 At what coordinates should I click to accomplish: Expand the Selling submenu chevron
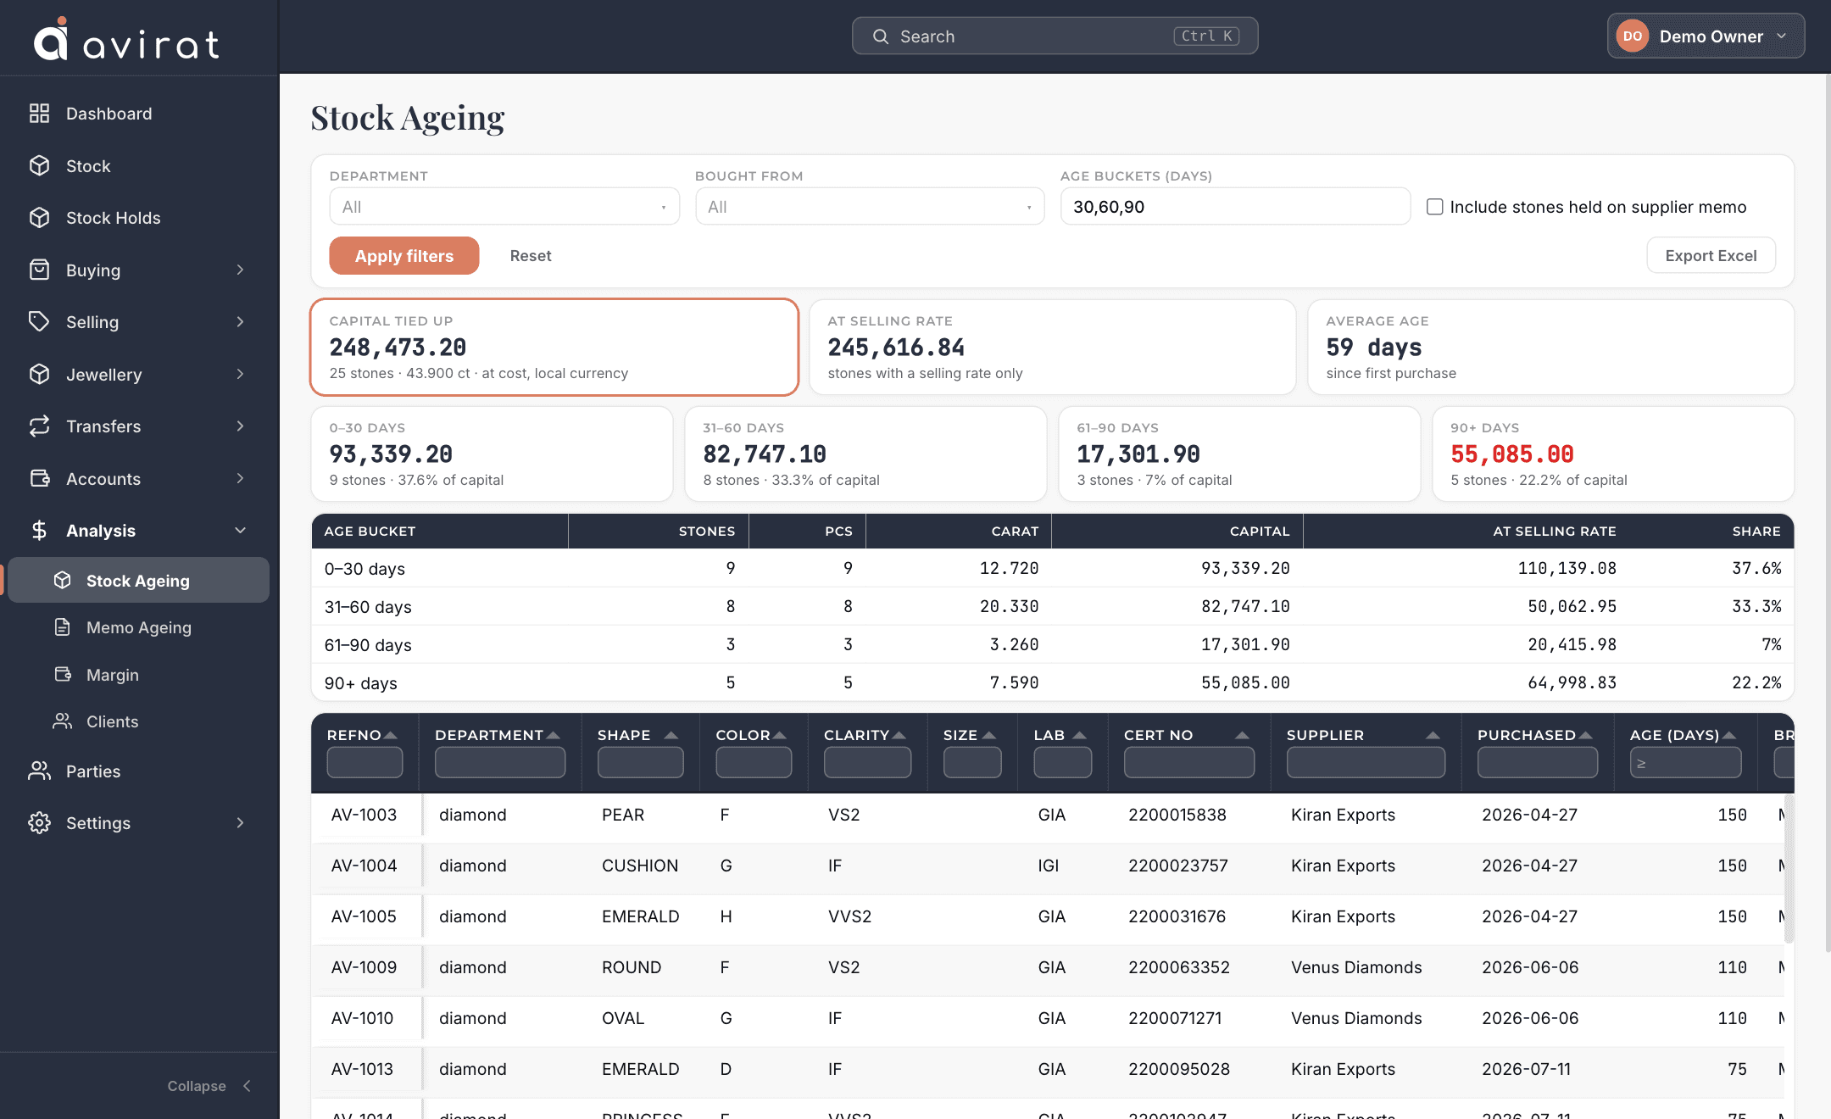(241, 322)
